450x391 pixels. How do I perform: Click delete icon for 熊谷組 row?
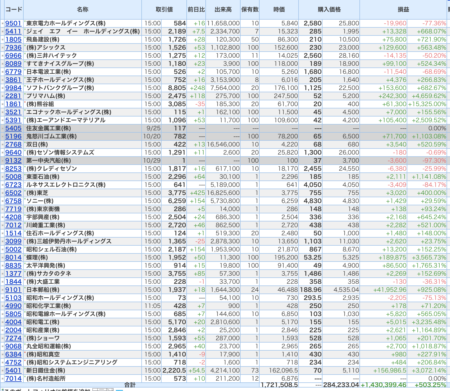(x=3, y=104)
